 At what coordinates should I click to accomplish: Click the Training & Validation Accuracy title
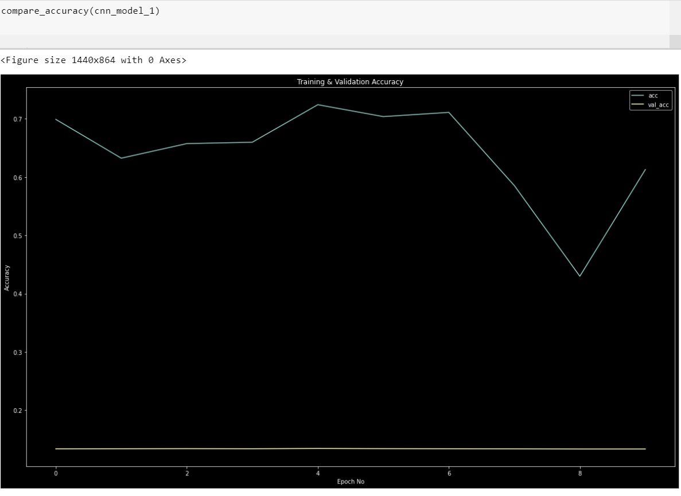349,82
